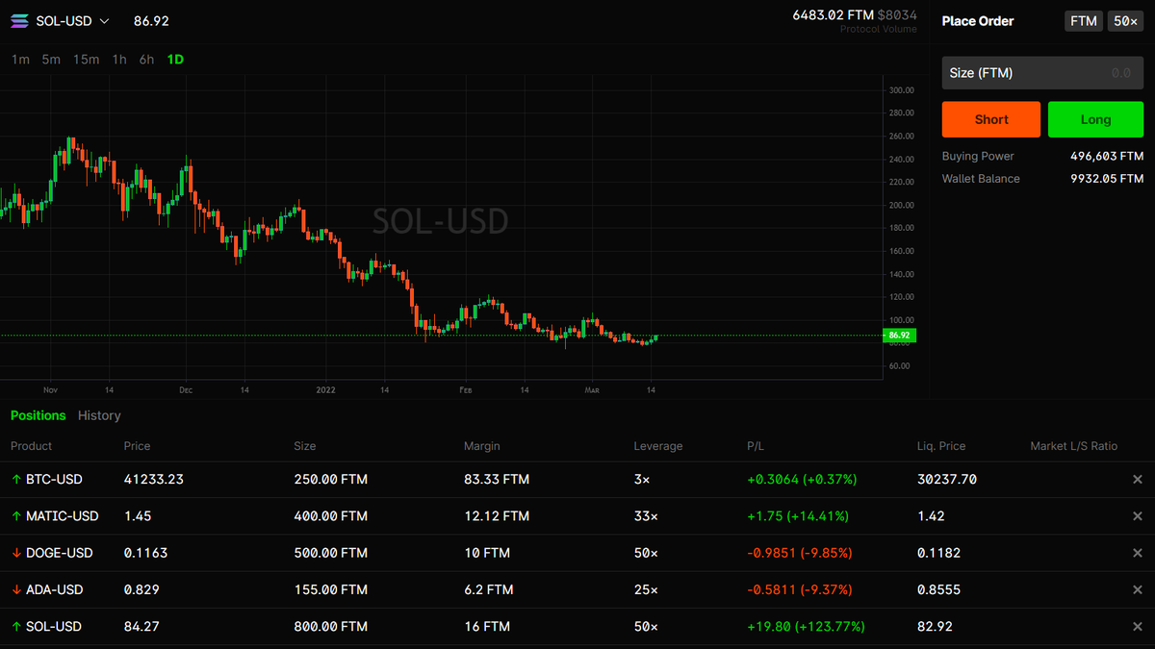This screenshot has width=1155, height=649.
Task: Select the 15m timeframe
Action: 87,60
